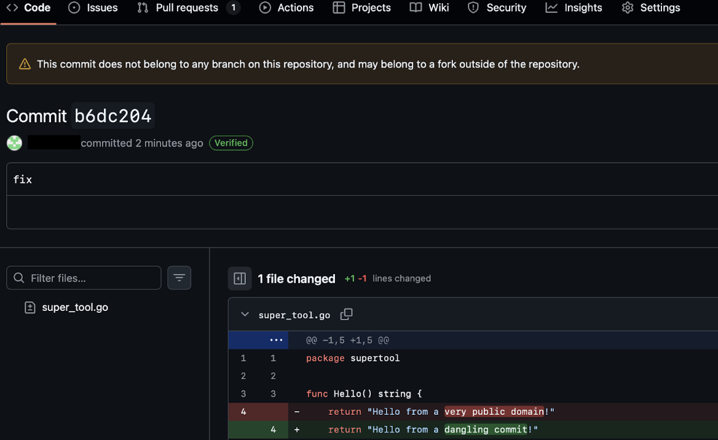Open the Issues tab icon
The image size is (718, 440).
[x=74, y=8]
